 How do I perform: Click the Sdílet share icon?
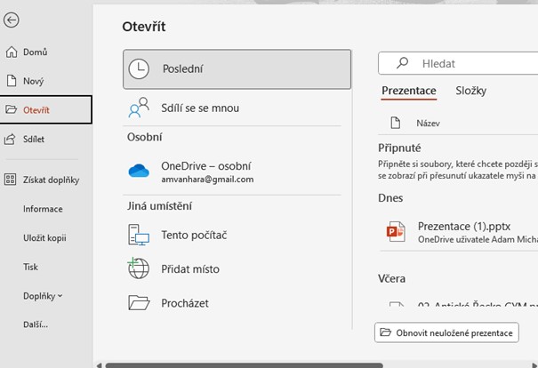coord(10,139)
